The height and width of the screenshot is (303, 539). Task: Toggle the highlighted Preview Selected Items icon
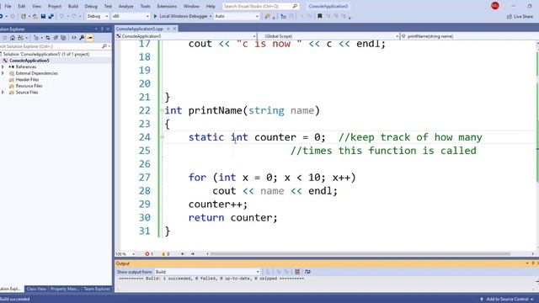point(90,38)
